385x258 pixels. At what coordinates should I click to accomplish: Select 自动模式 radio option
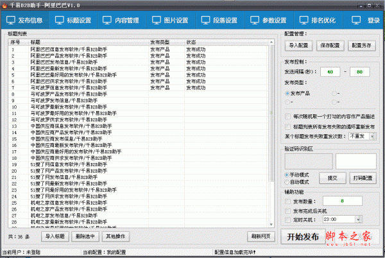(x=287, y=182)
